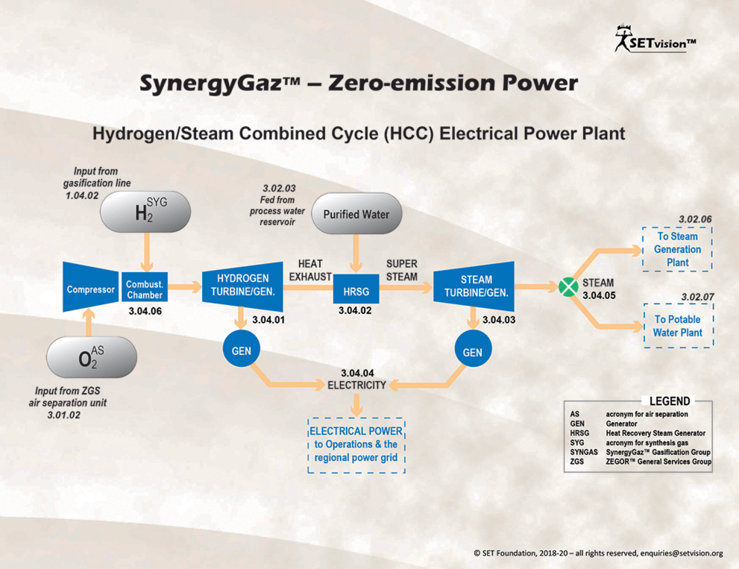Screen dimensions: 739x569
Task: Select the Steam Turbine/Gen. block
Action: 474,286
